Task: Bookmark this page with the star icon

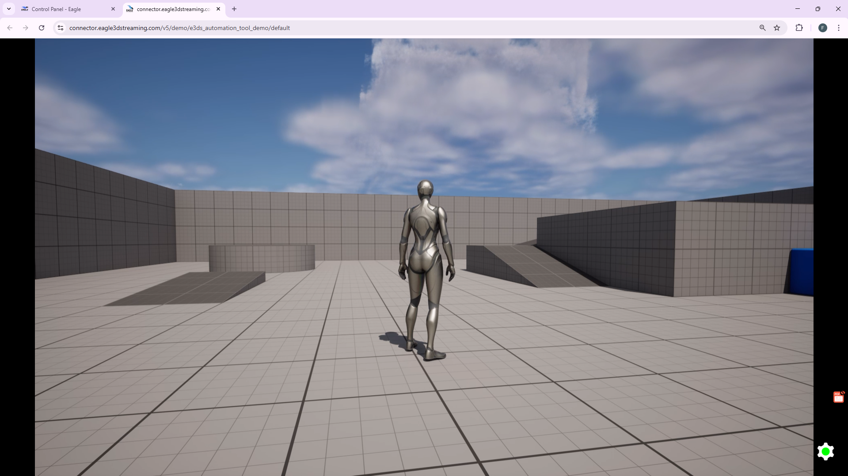Action: pyautogui.click(x=777, y=28)
